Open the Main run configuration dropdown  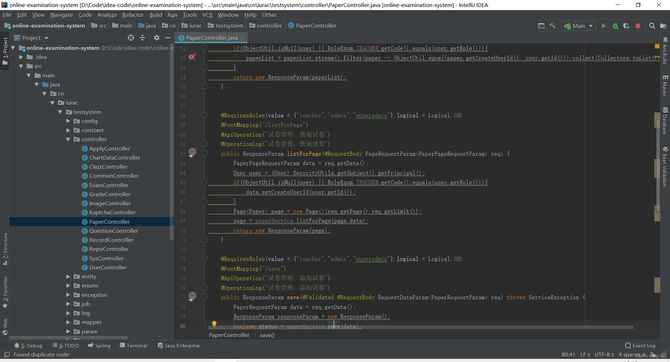[x=578, y=26]
